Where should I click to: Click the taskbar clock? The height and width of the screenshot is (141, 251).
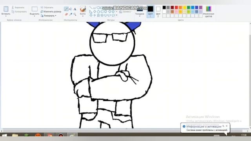point(244,135)
